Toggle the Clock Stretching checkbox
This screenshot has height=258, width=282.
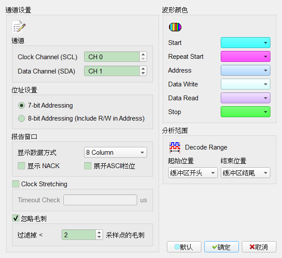[x=16, y=184]
